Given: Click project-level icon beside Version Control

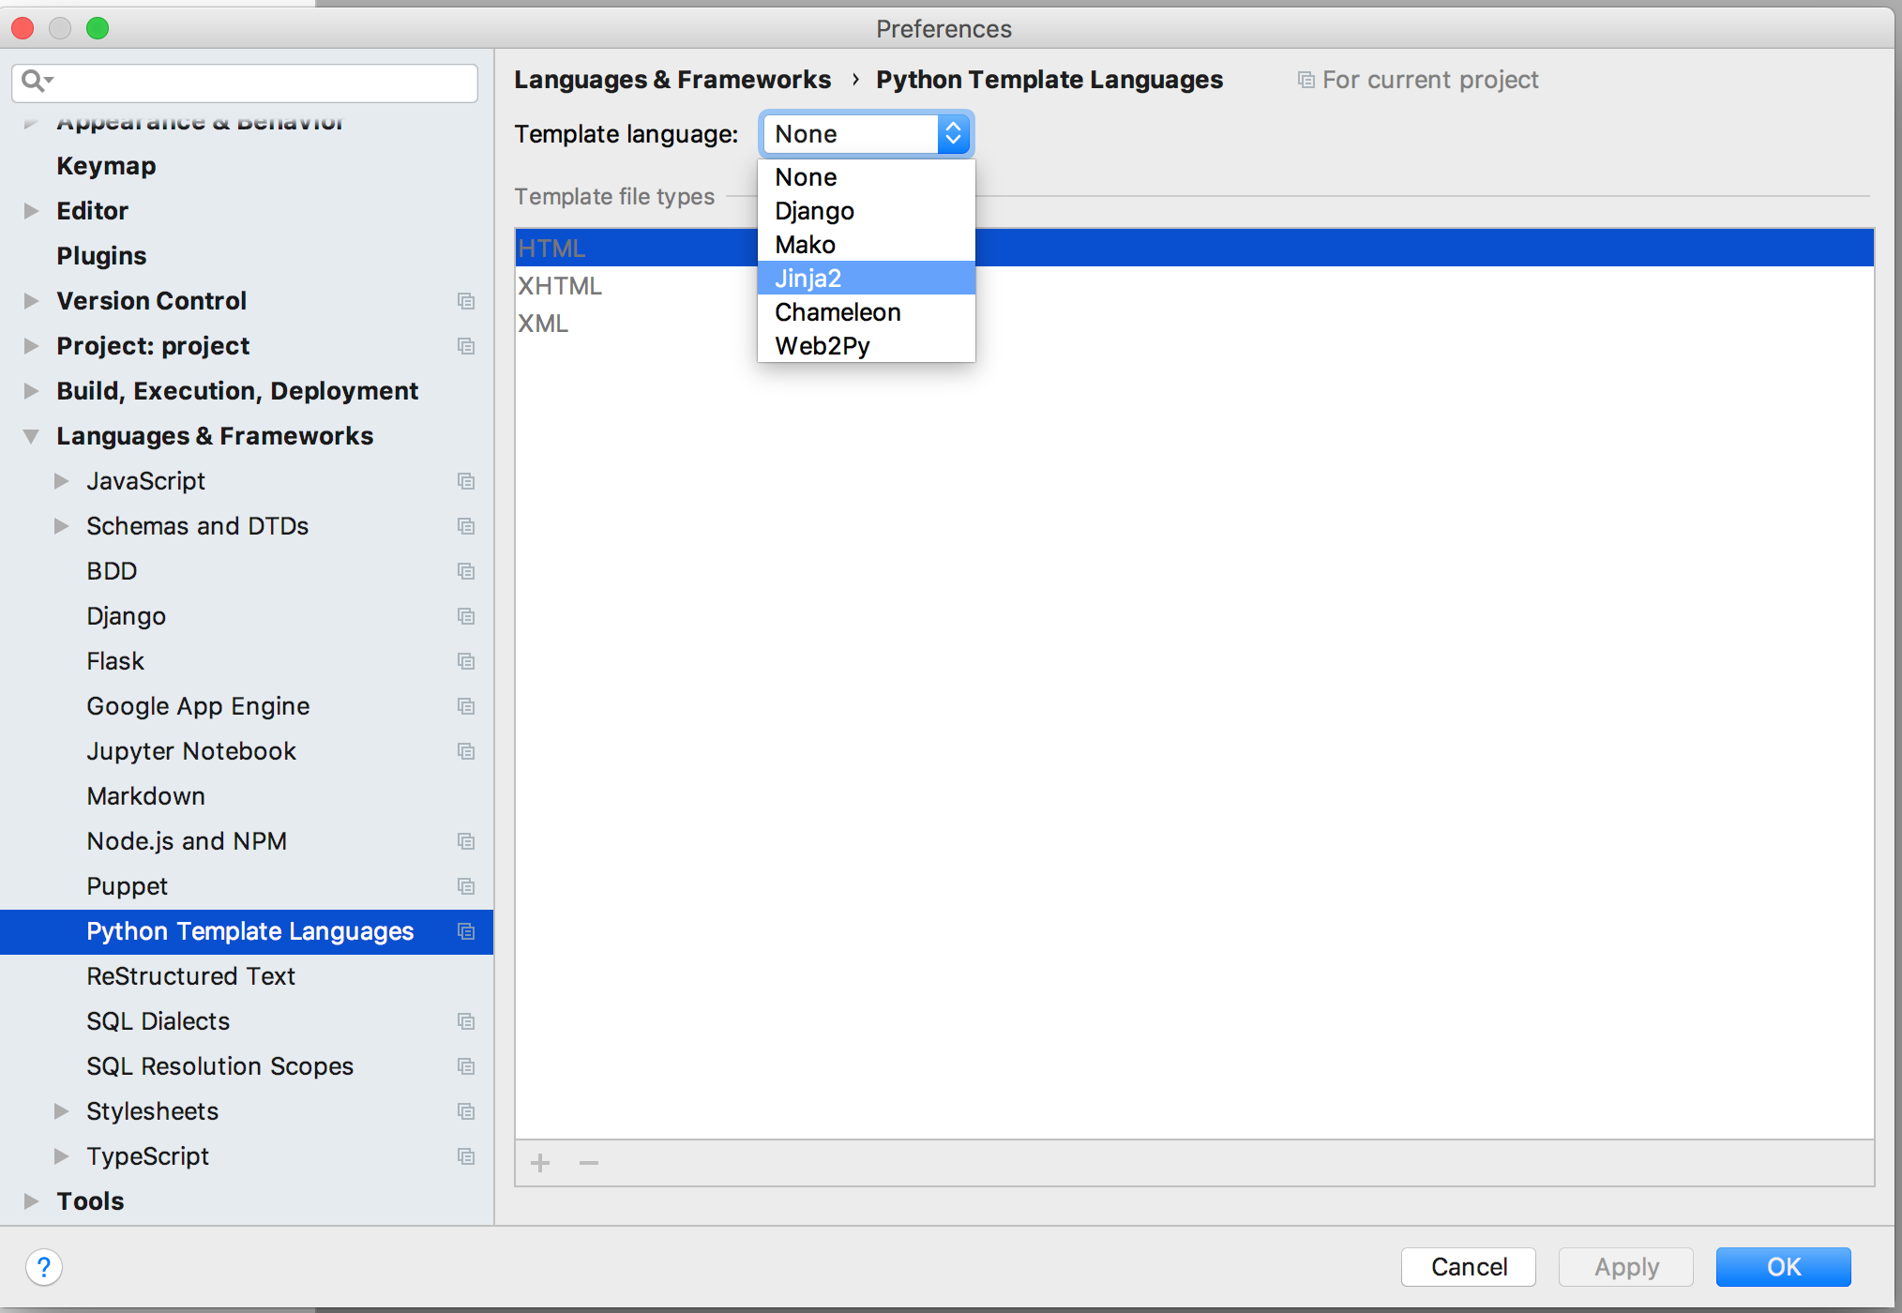Looking at the screenshot, I should pos(466,301).
